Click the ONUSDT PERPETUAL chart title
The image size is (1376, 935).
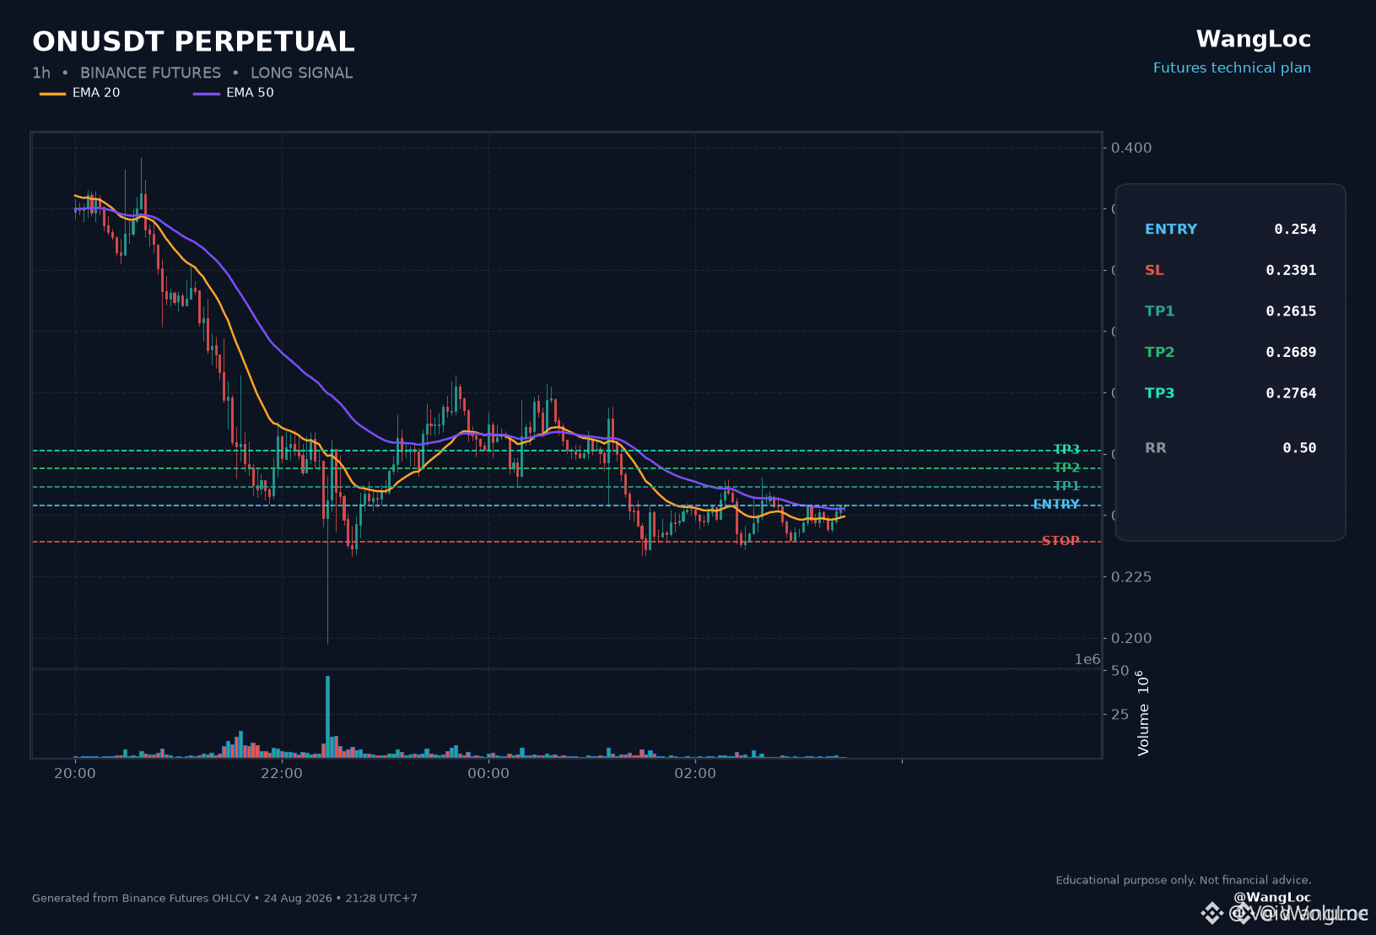[x=193, y=41]
